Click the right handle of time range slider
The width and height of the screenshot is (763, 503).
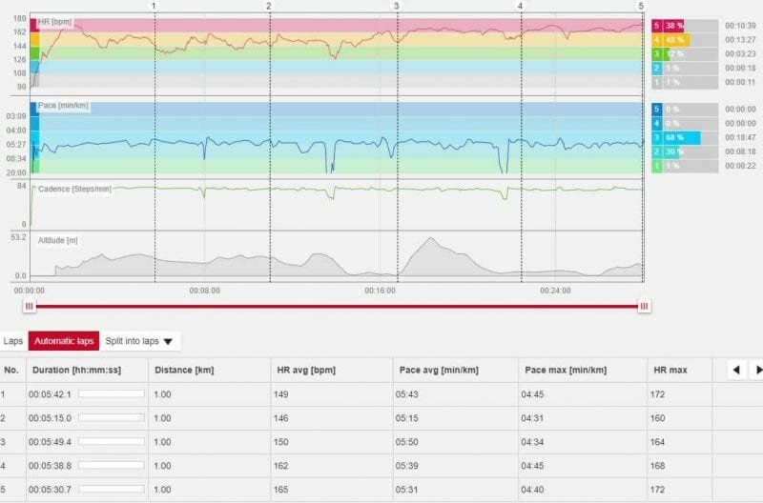tap(645, 306)
